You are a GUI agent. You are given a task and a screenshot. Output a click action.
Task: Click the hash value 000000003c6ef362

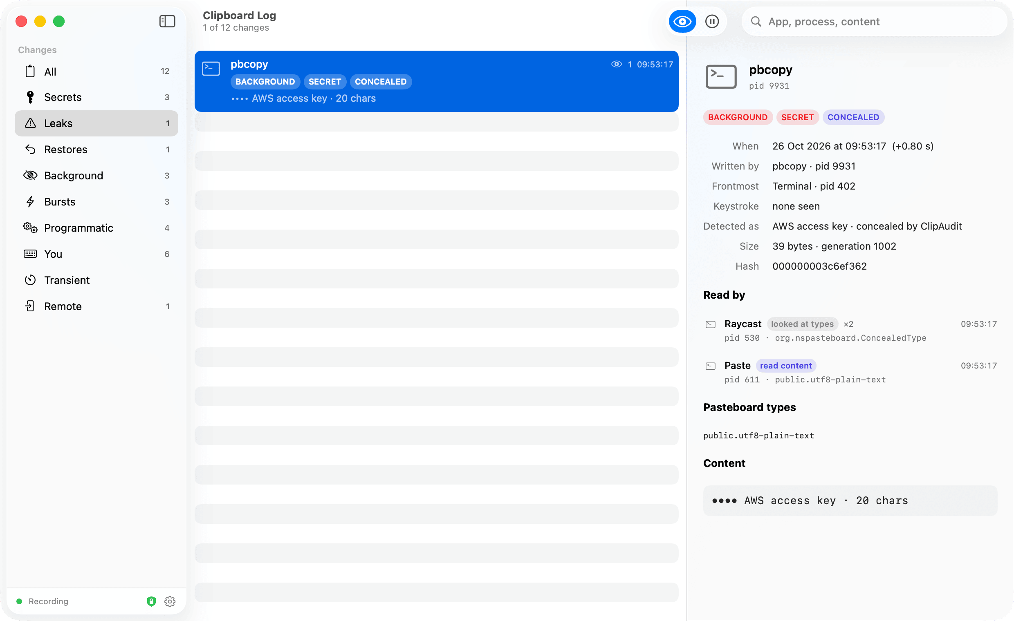coord(819,266)
